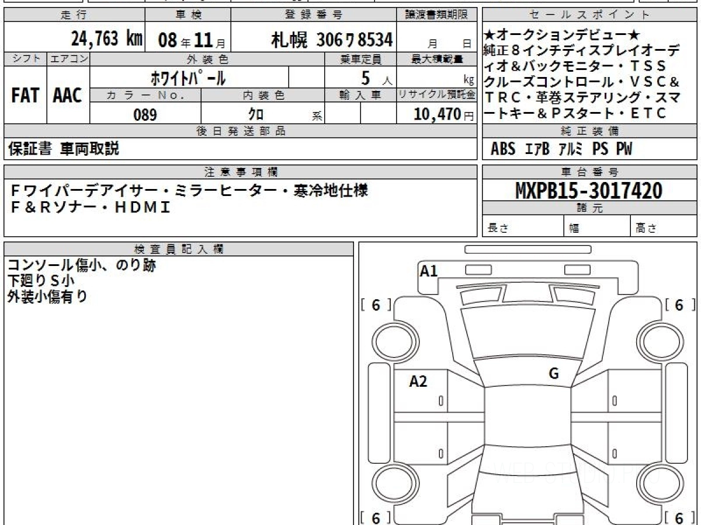This screenshot has height=525, width=701.
Task: Click the 内装色 label
Action: tap(263, 95)
